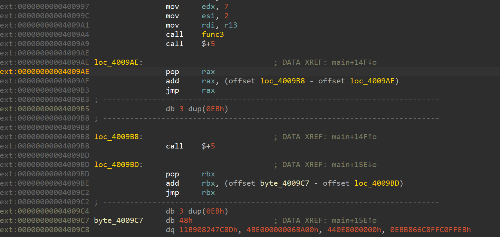
Task: Select immediate value 7 in mov edx
Action: tap(226, 7)
